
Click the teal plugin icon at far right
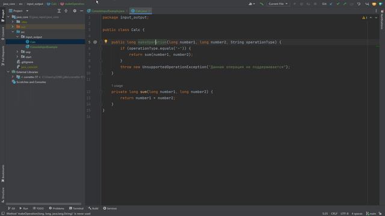[x=381, y=4]
